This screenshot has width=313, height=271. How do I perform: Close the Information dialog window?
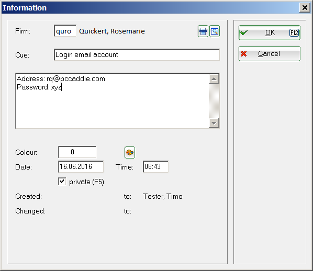[x=305, y=7]
